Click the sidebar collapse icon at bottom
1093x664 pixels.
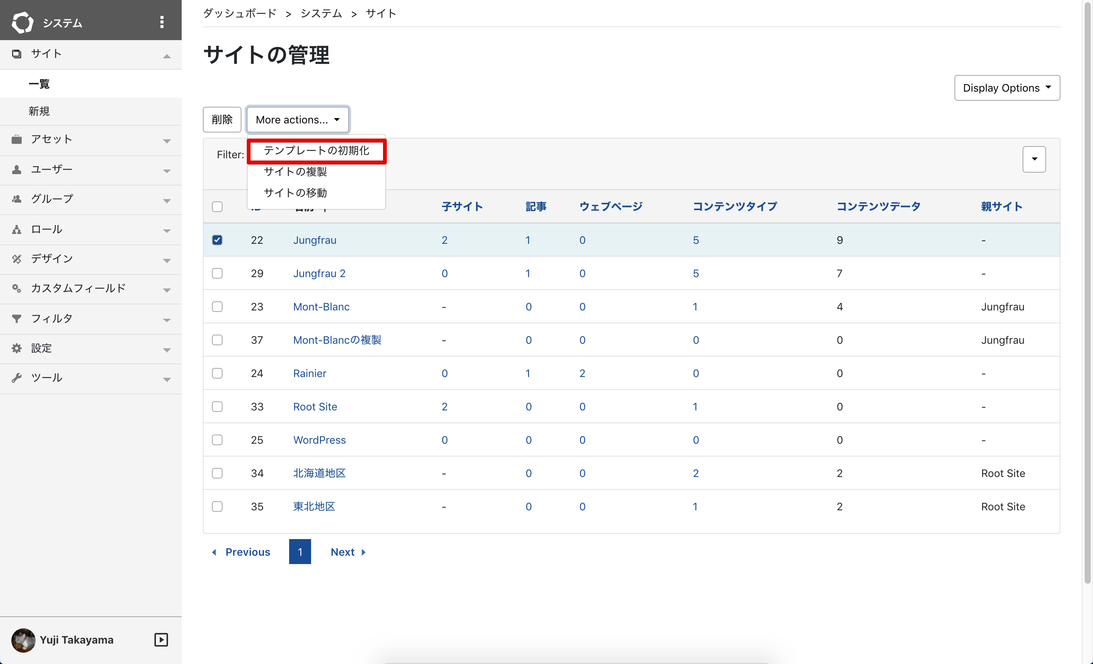pyautogui.click(x=161, y=640)
